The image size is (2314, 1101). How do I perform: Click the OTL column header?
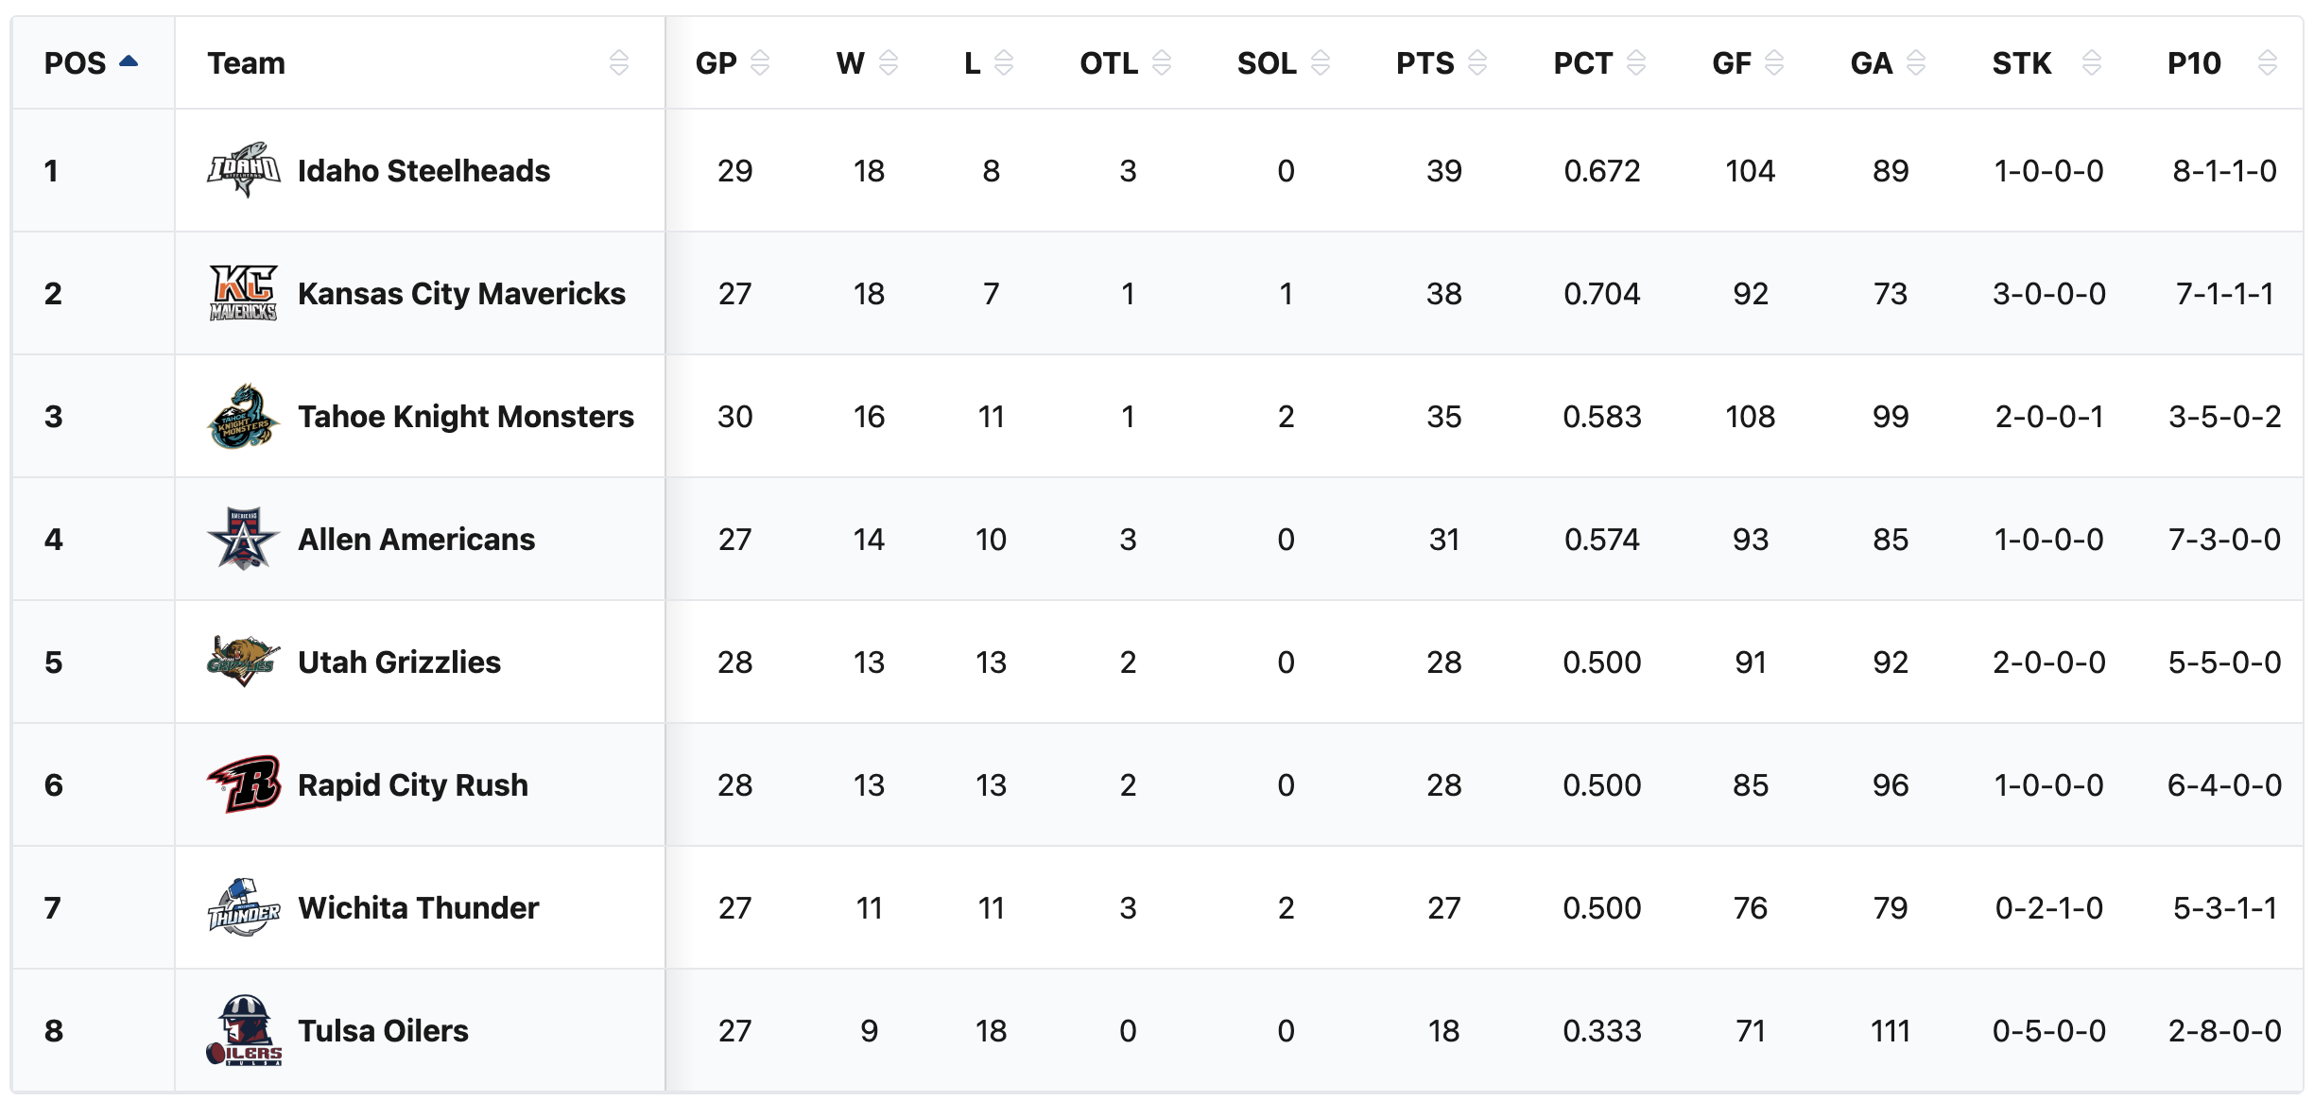click(x=1109, y=63)
